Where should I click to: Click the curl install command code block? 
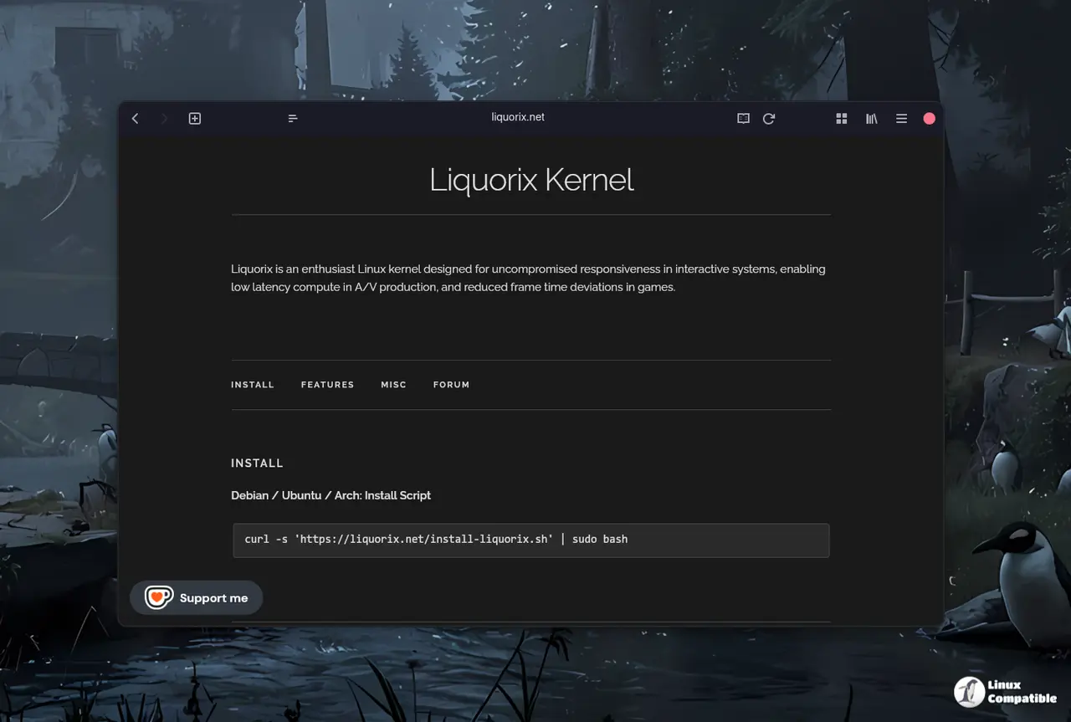[x=530, y=540]
